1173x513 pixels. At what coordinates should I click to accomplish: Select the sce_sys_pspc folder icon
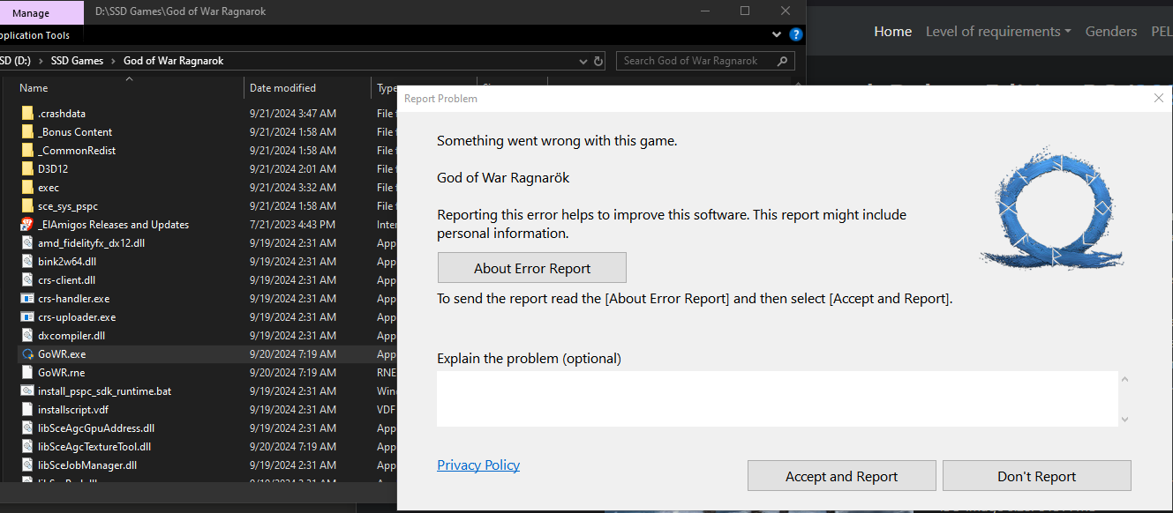(26, 206)
